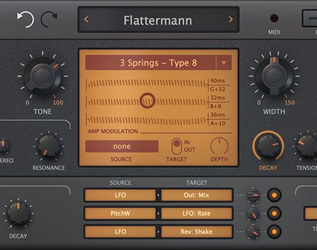Click the bottom spring waveform display
This screenshot has height=250, width=317.
tap(147, 120)
